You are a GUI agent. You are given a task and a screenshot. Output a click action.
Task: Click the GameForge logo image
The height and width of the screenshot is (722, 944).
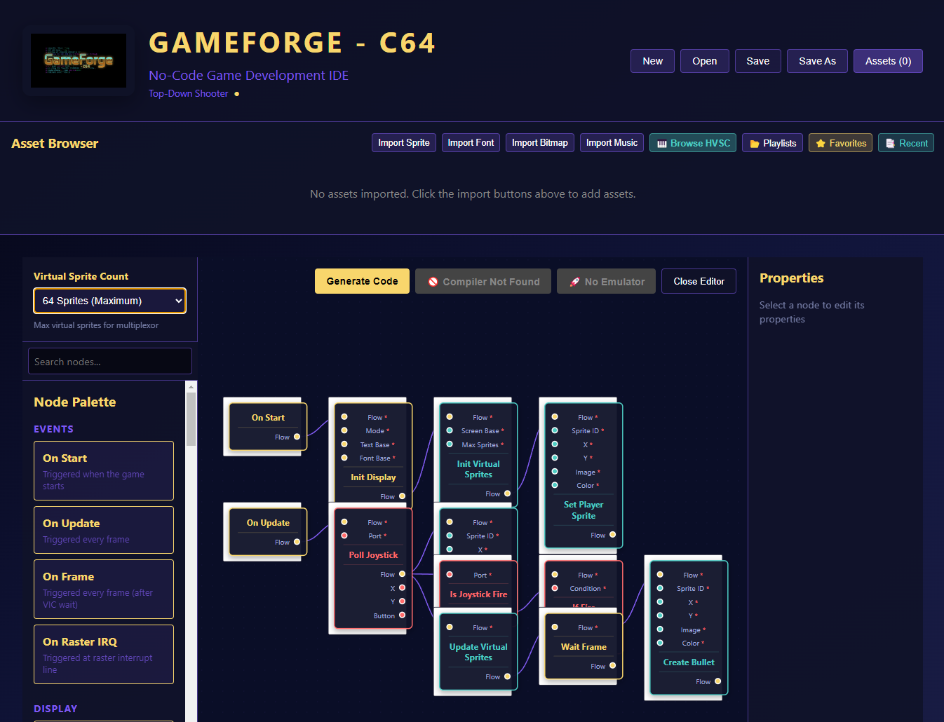(79, 61)
